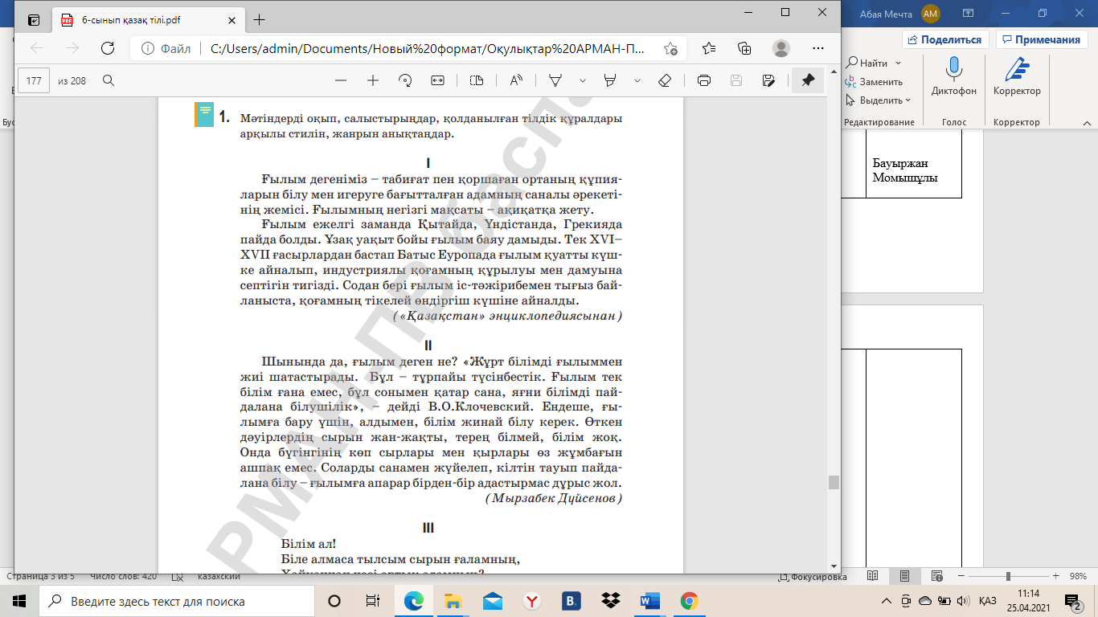This screenshot has height=617, width=1098.
Task: Fit PDF to page width
Action: point(437,80)
